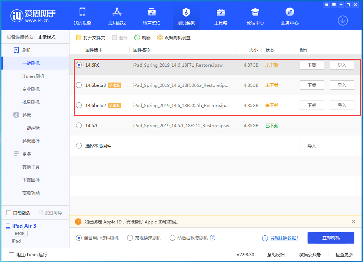Select iPad_Spring_2019_14.5.1_18E212_Restore.ipsw filename
The height and width of the screenshot is (262, 363).
[x=181, y=125]
